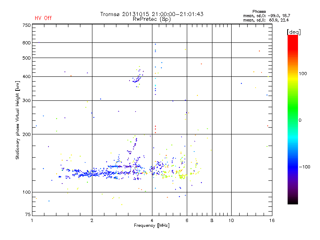Screen dimensions: 320x240
Task: Click the black bottom end of the colorbar
Action: (x=293, y=201)
